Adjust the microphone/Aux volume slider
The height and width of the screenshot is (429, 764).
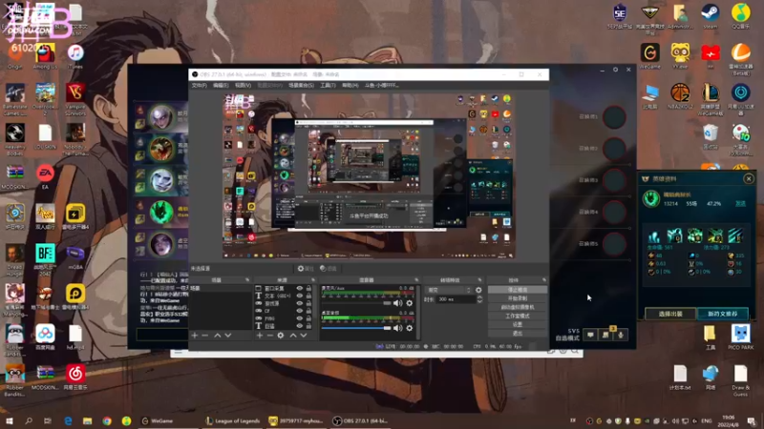pyautogui.click(x=356, y=303)
